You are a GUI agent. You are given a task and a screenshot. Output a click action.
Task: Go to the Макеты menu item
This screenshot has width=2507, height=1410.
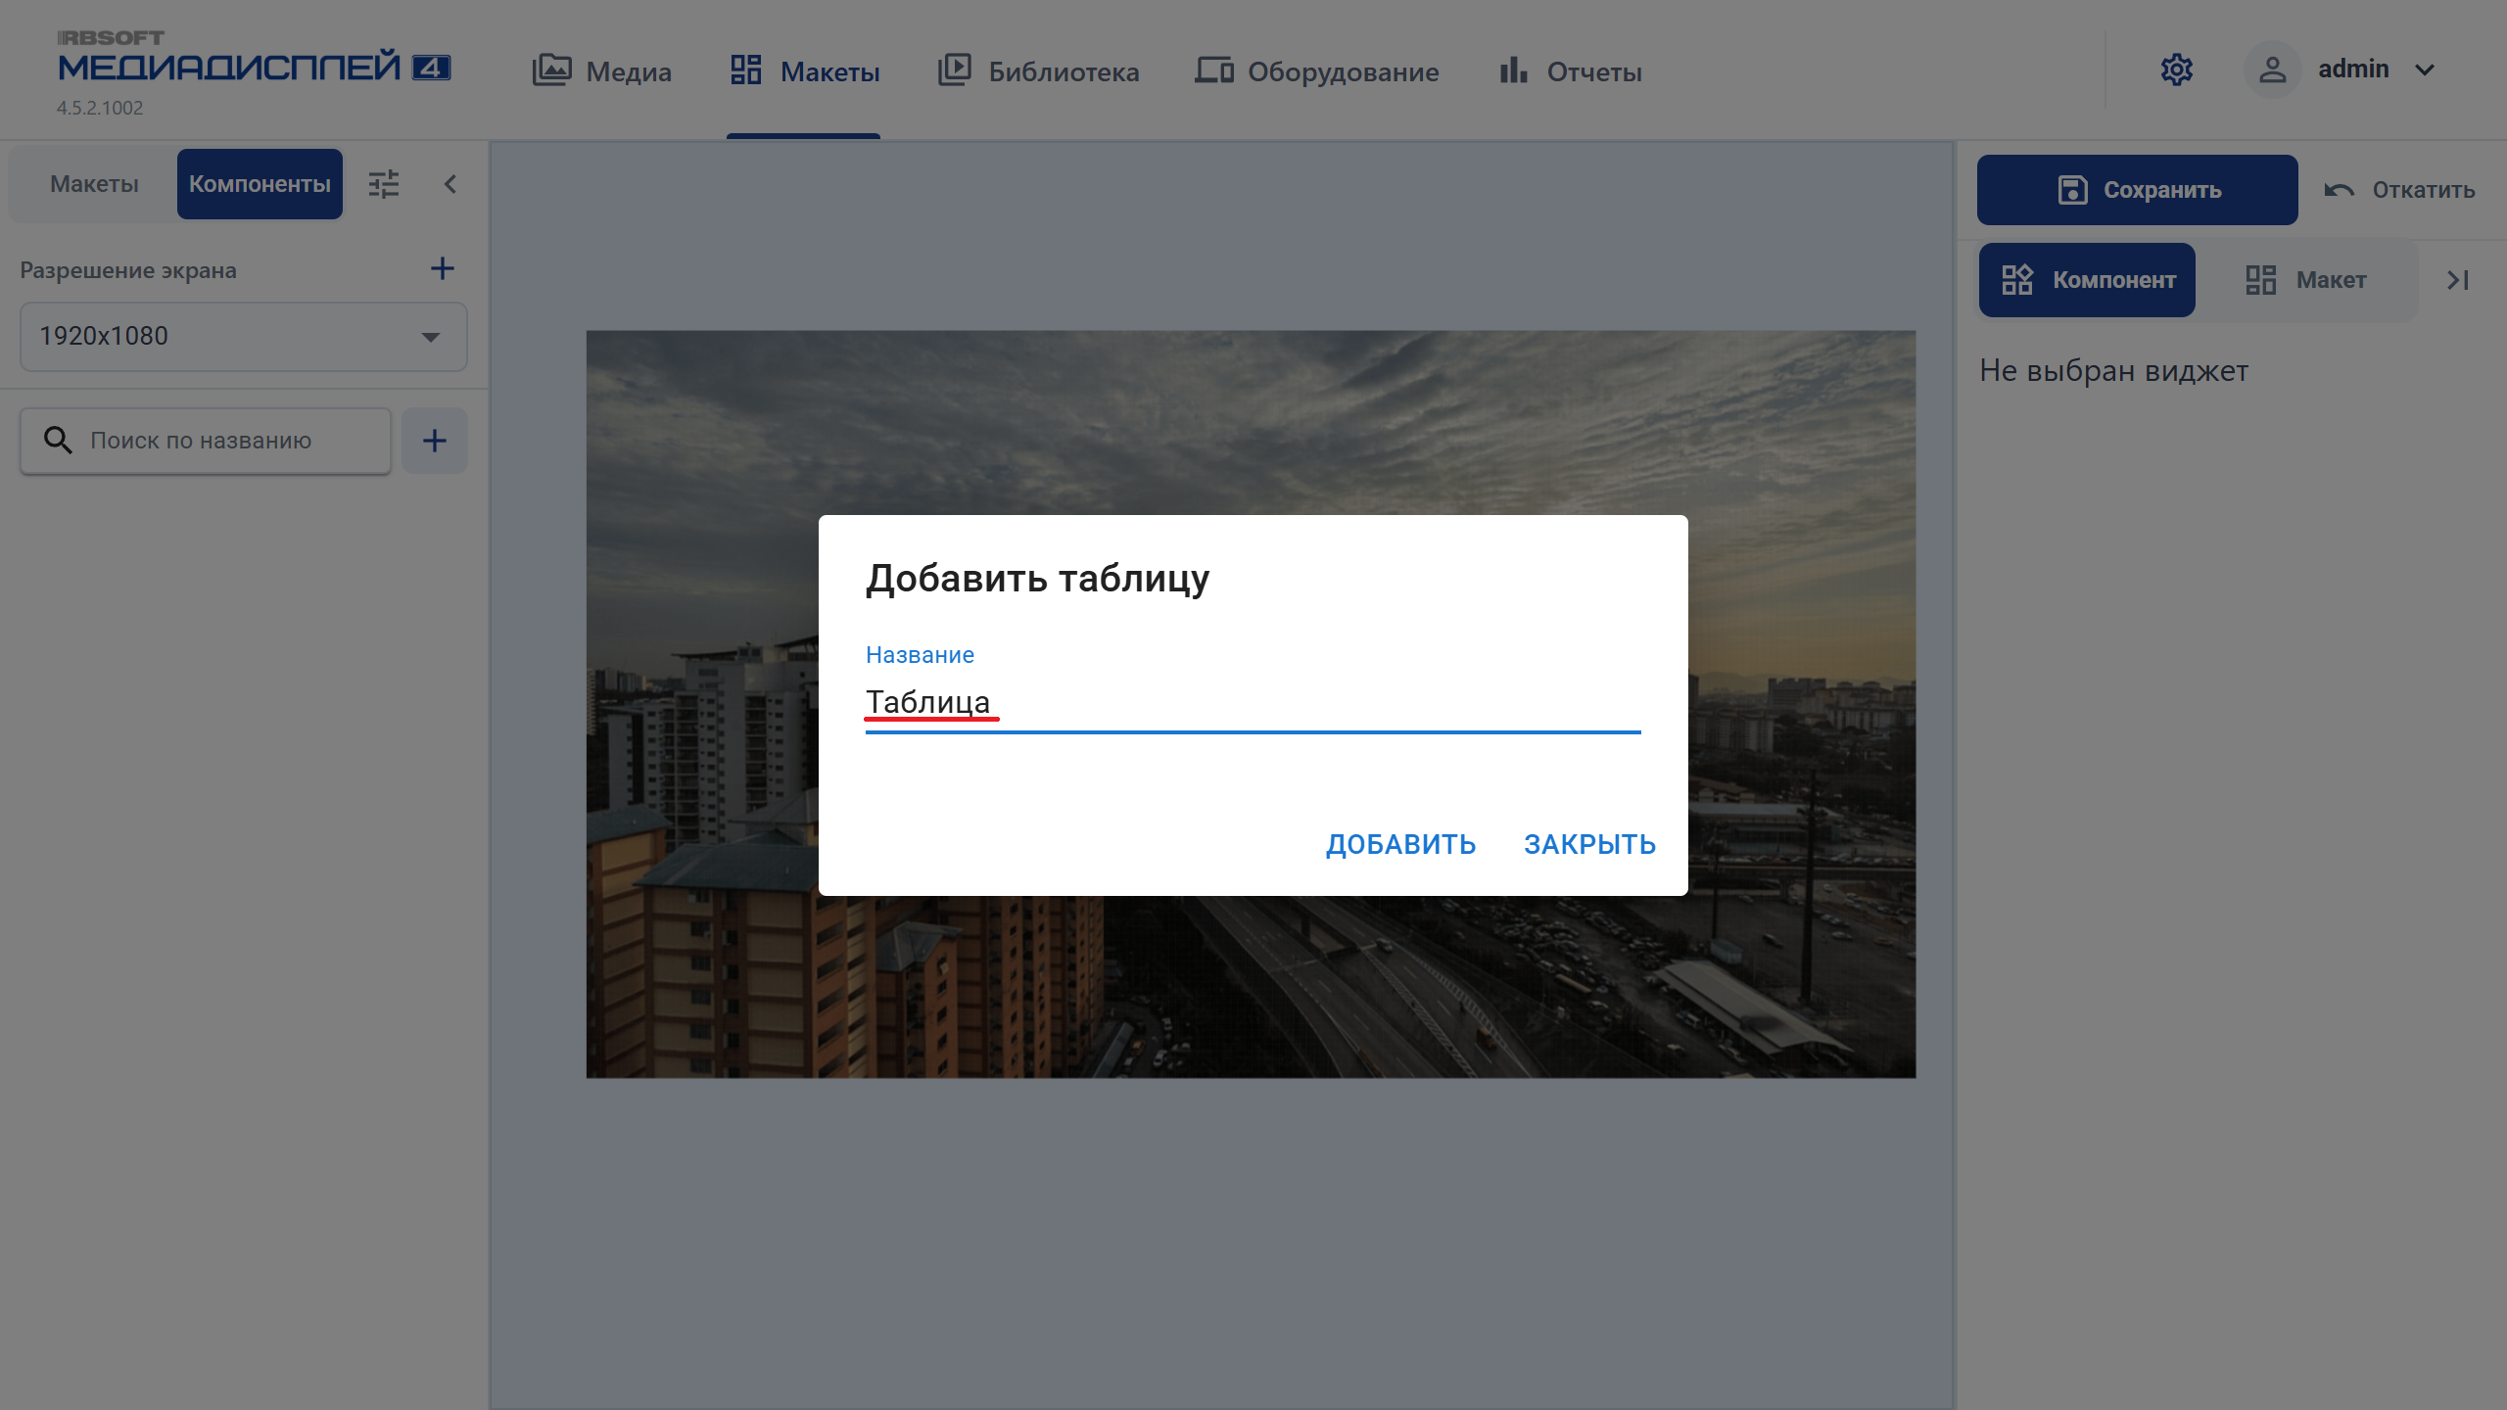804,70
